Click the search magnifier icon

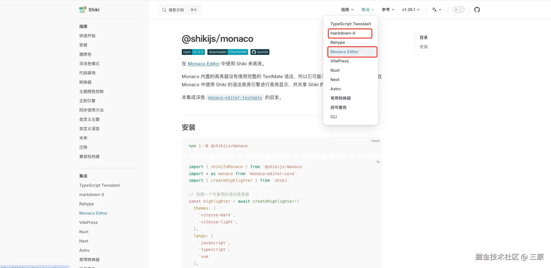[164, 10]
